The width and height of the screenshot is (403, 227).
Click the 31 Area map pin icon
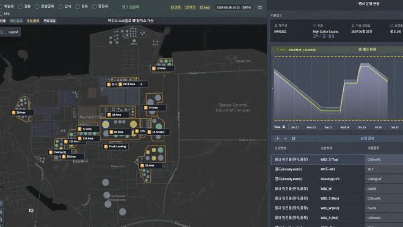[142, 166]
